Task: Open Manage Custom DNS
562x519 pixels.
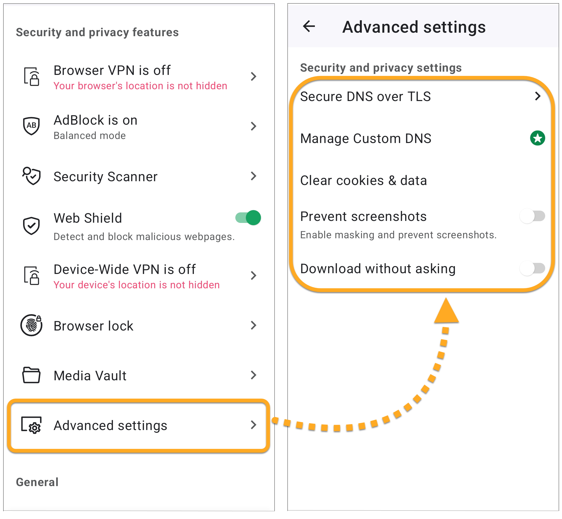Action: (x=366, y=138)
